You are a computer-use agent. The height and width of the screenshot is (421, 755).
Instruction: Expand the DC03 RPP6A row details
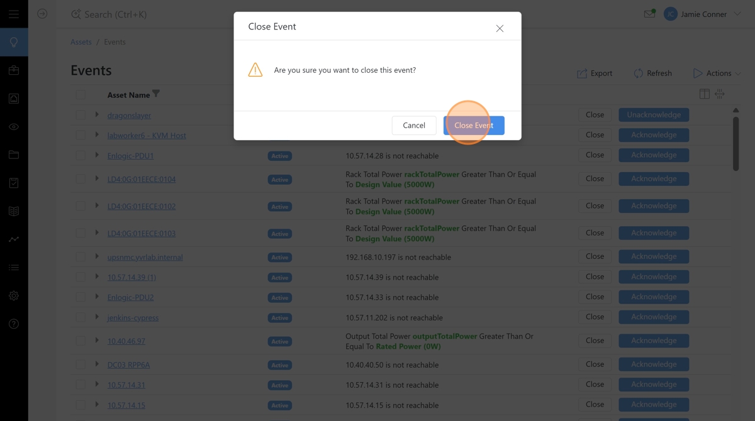coord(97,364)
